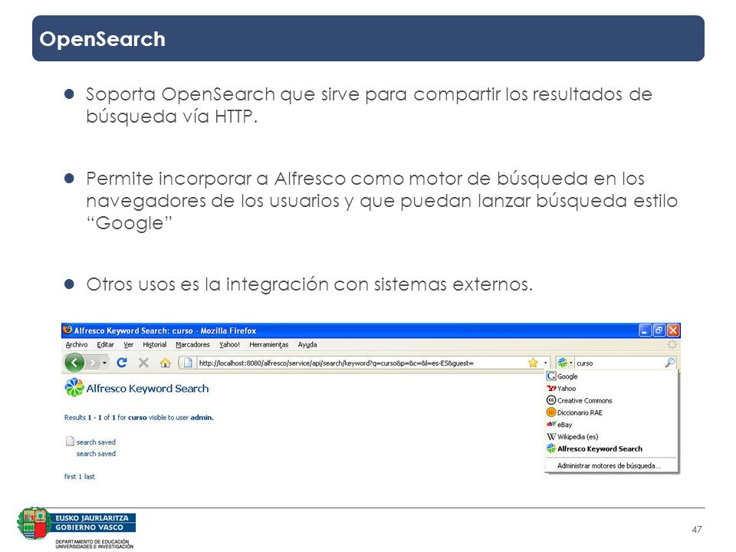Select Diccionario RAE search engine
The height and width of the screenshot is (552, 736).
pyautogui.click(x=611, y=412)
